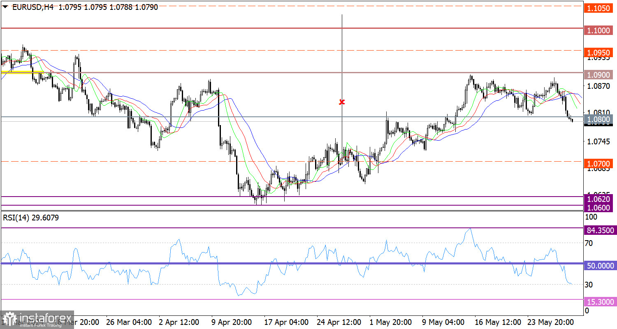This screenshot has height=329, width=617.
Task: Click the 1.0700 price level label
Action: (x=599, y=164)
